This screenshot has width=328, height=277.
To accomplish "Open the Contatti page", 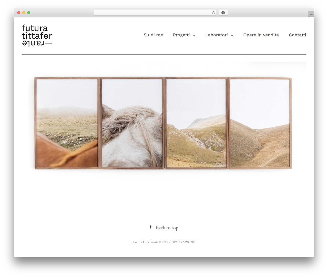I will tap(297, 35).
